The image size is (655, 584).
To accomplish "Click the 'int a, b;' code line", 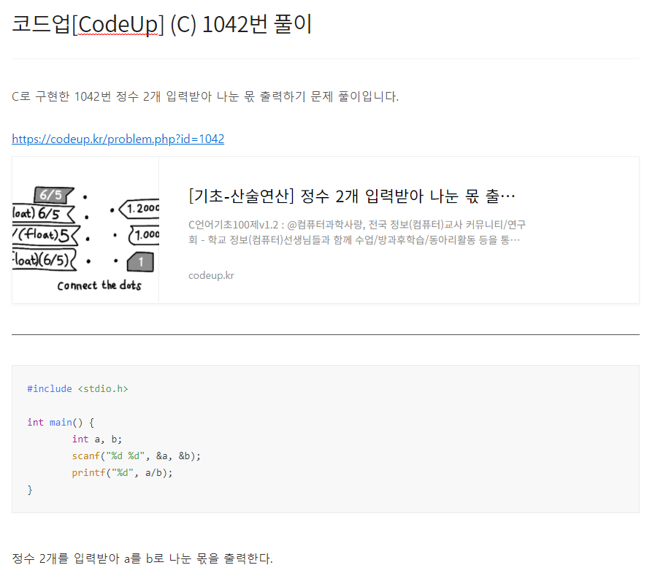I will pyautogui.click(x=96, y=439).
